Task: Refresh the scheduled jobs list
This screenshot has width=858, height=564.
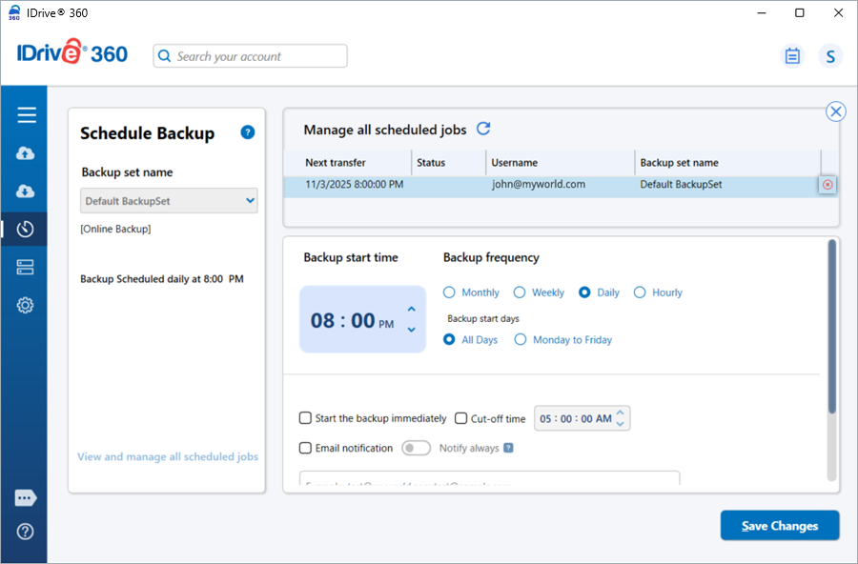Action: point(483,129)
